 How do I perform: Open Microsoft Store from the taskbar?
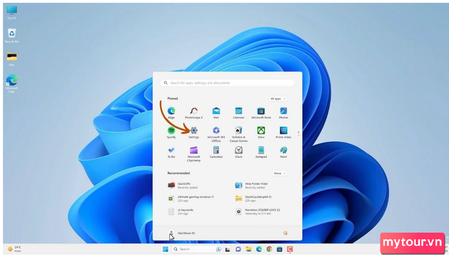pos(280,249)
